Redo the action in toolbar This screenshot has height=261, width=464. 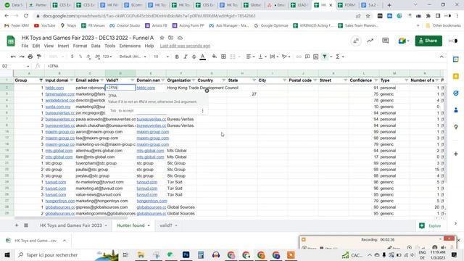tap(22, 57)
